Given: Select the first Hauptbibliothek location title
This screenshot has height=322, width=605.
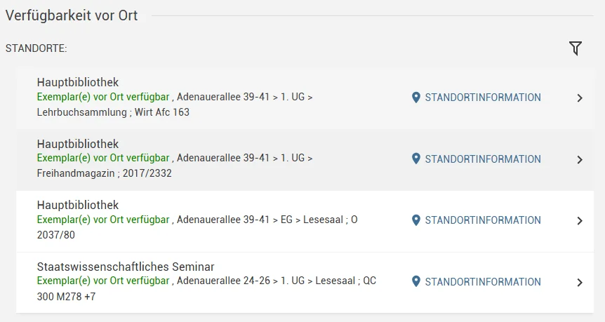Looking at the screenshot, I should tap(78, 82).
